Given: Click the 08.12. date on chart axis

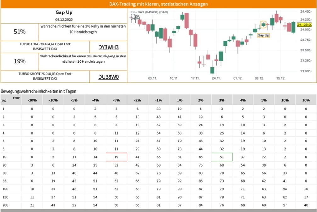Looking at the screenshot, I should click(259, 78).
